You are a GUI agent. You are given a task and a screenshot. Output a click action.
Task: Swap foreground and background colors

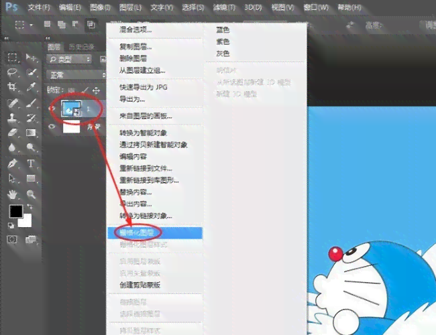tap(30, 206)
